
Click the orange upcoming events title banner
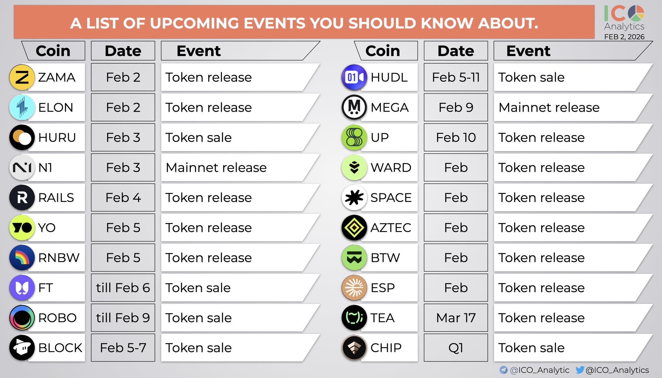pyautogui.click(x=304, y=23)
